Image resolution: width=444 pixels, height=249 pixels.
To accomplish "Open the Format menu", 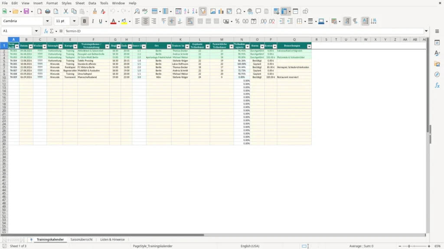I will [x=52, y=3].
